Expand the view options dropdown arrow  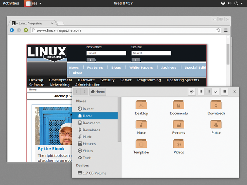click(x=215, y=92)
